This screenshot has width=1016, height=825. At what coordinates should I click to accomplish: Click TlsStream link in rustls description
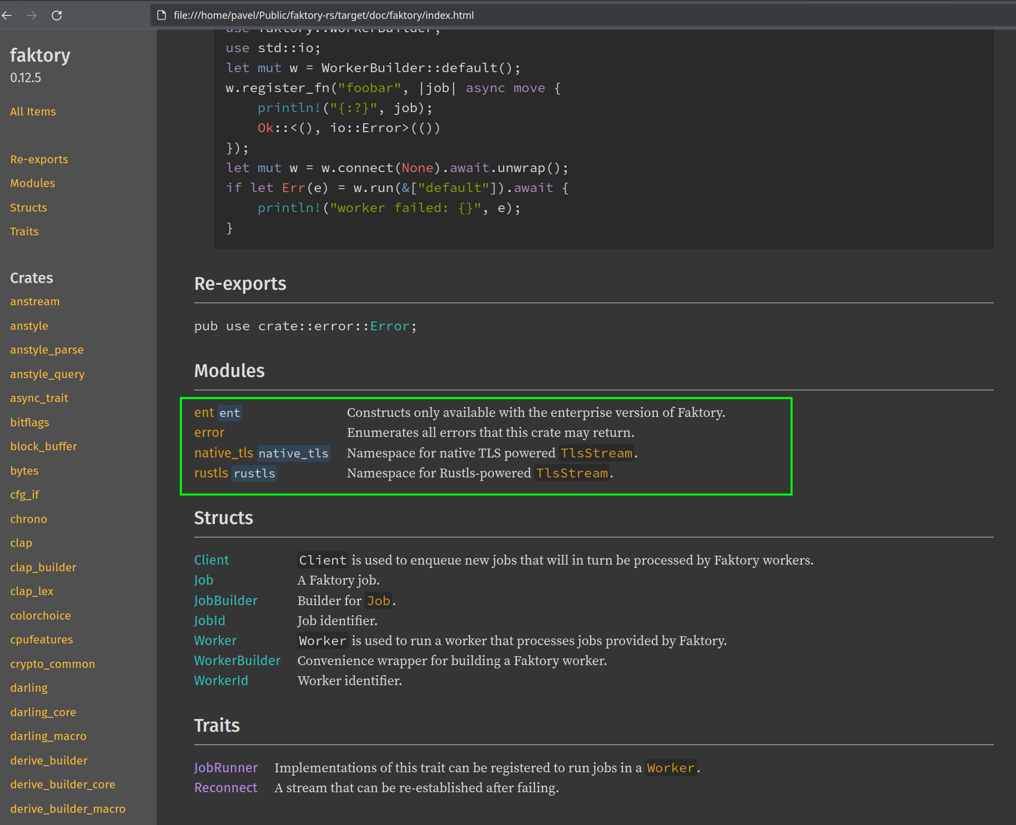pyautogui.click(x=572, y=473)
